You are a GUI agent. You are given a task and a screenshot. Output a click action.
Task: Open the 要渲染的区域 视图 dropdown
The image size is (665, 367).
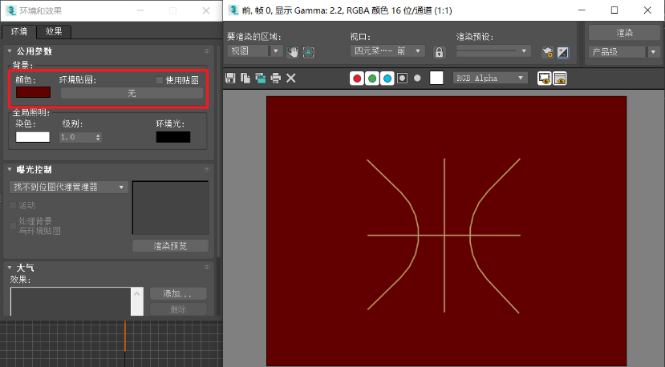(254, 50)
